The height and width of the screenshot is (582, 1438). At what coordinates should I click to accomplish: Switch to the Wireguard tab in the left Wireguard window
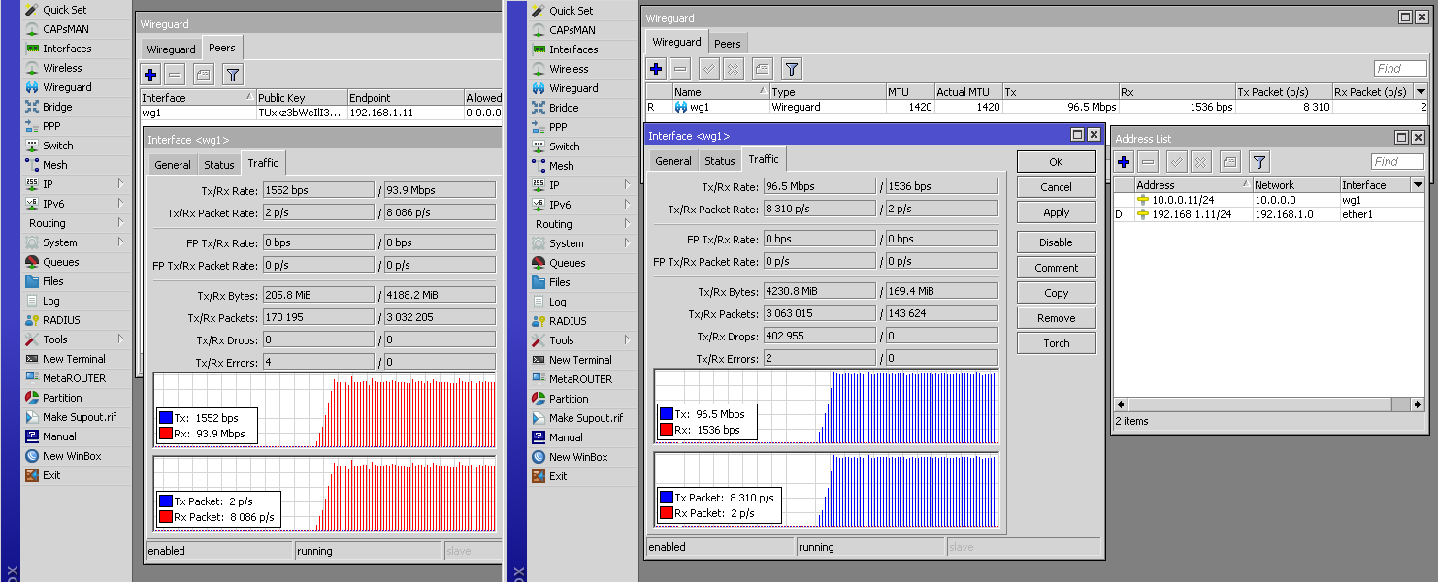171,48
